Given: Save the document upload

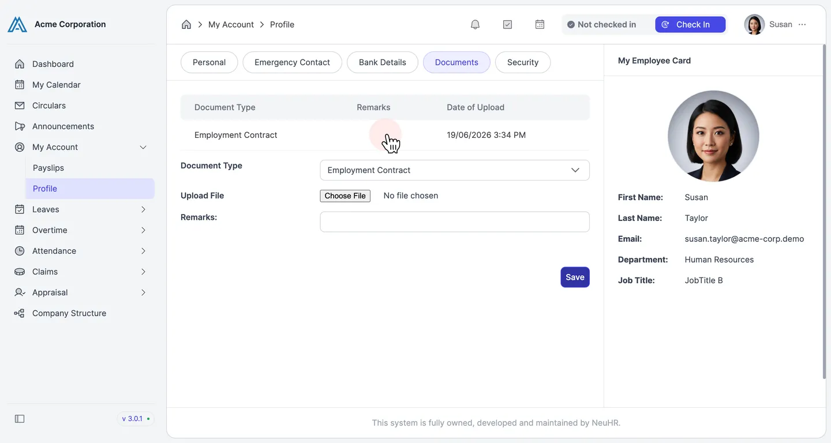Looking at the screenshot, I should coord(575,277).
